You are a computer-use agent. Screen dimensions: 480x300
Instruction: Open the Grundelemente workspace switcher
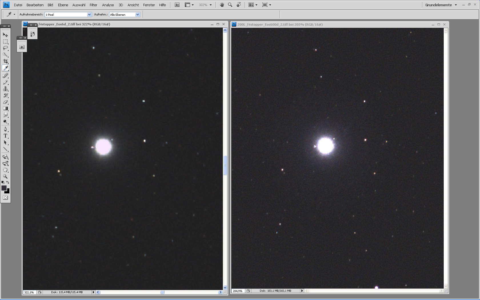pos(441,5)
